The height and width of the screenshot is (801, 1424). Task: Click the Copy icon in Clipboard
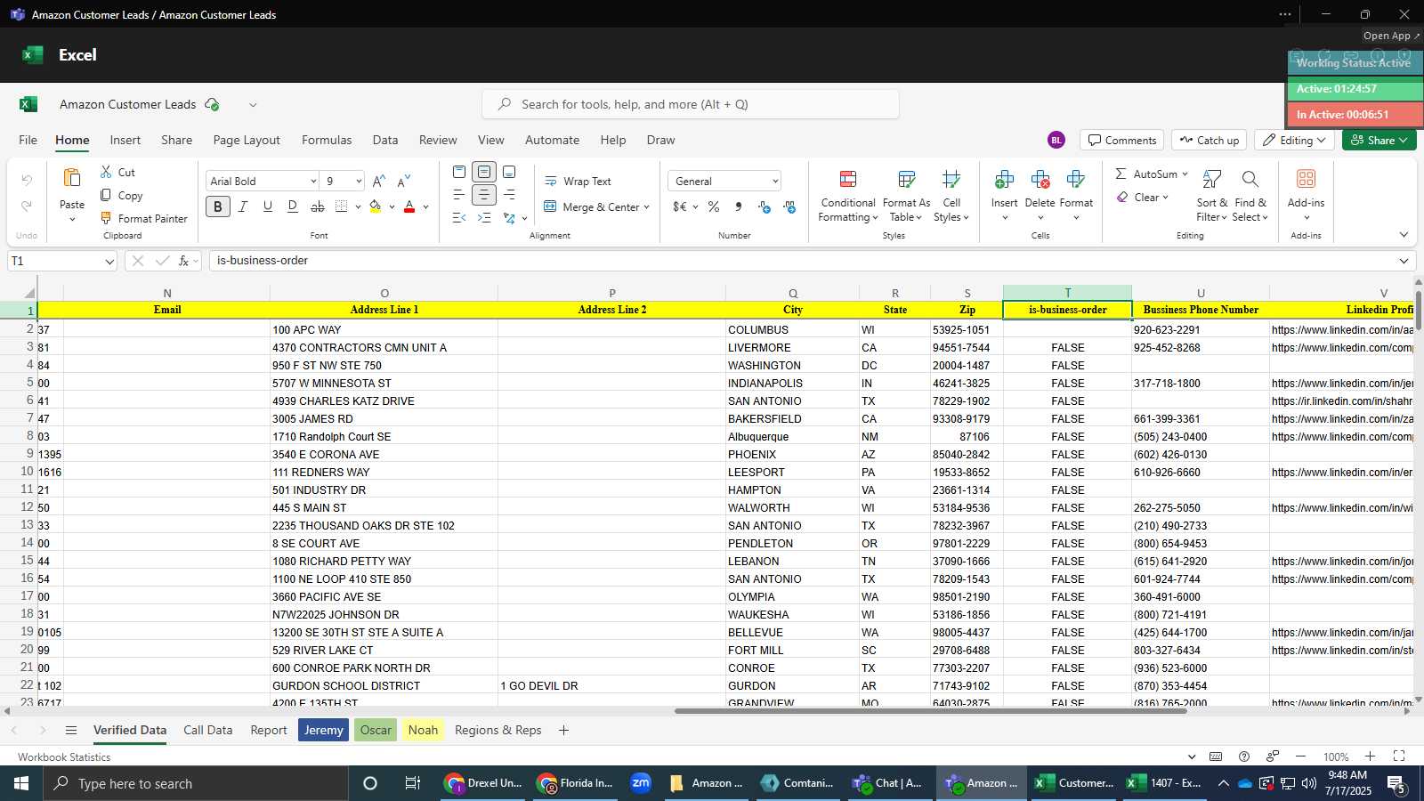tap(106, 195)
